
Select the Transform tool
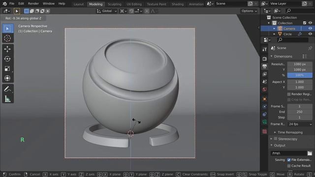pos(7,78)
